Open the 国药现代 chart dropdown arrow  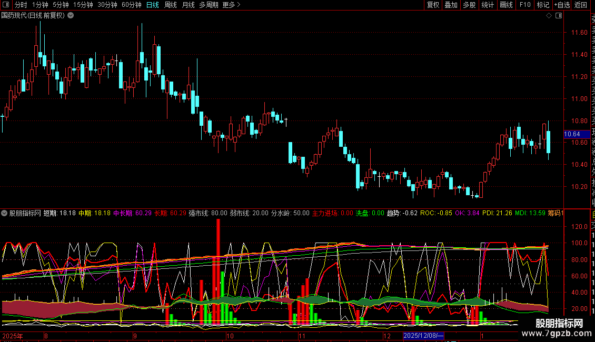coord(71,16)
